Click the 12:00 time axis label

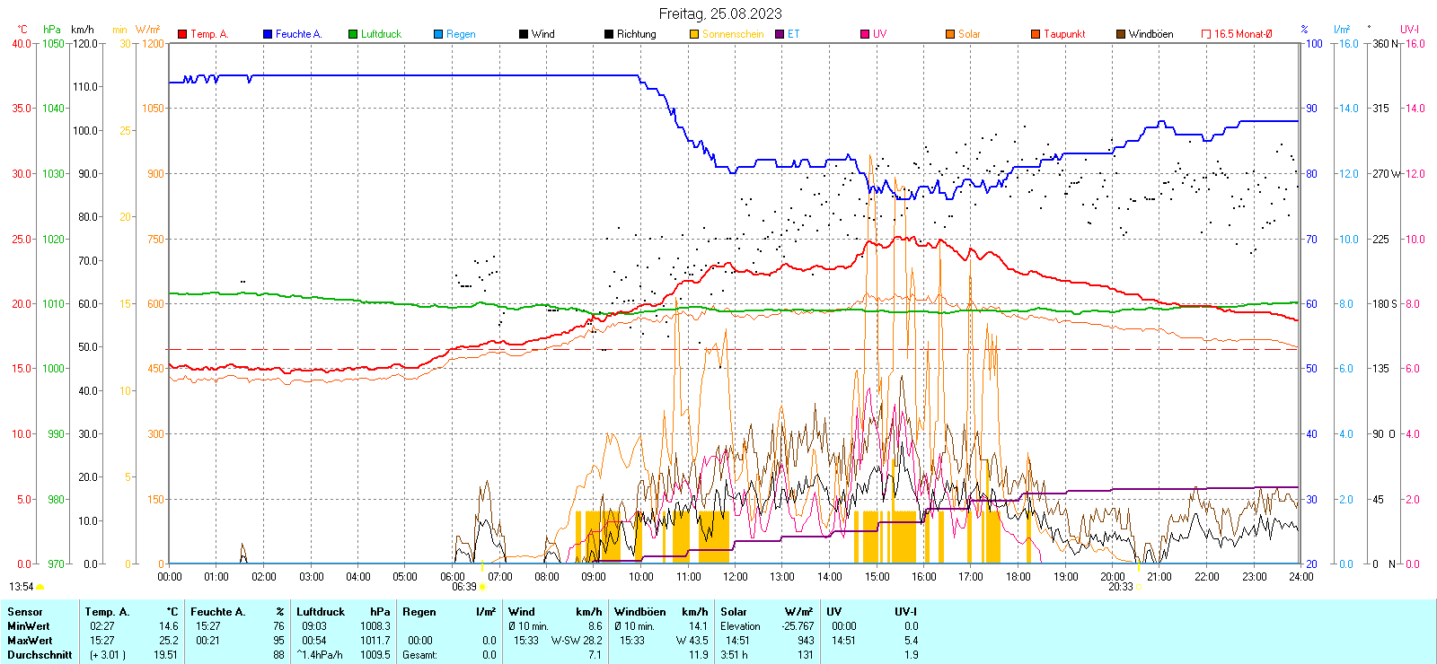[x=735, y=577]
